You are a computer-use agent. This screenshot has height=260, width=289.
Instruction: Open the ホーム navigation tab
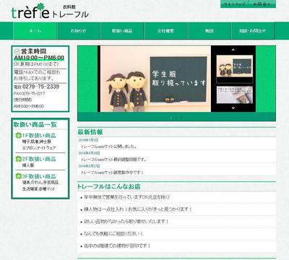(x=35, y=31)
